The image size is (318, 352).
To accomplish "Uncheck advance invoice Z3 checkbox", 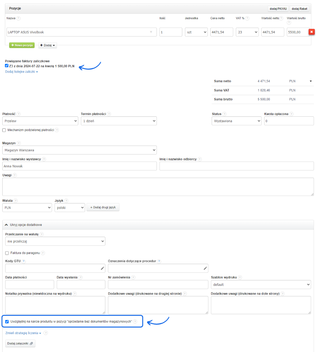I will [7, 66].
